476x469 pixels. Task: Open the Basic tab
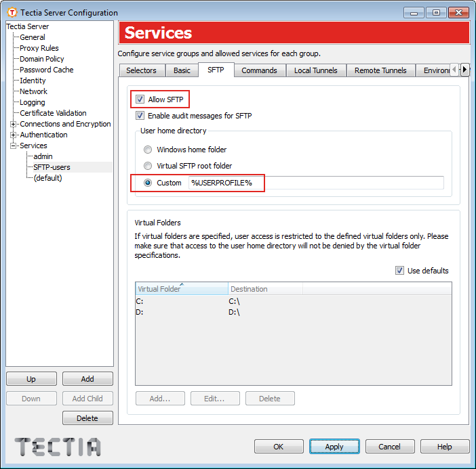coord(182,70)
